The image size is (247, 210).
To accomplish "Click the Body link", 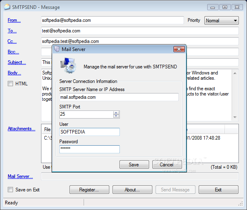I will tap(14, 73).
